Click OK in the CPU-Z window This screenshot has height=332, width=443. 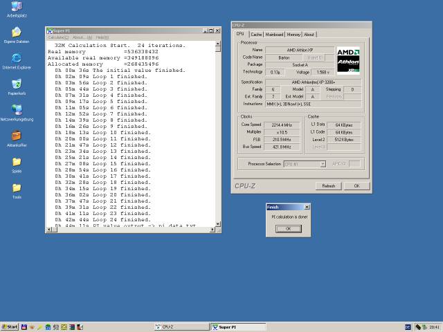tap(357, 186)
